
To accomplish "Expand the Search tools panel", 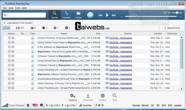I will [x=172, y=28].
